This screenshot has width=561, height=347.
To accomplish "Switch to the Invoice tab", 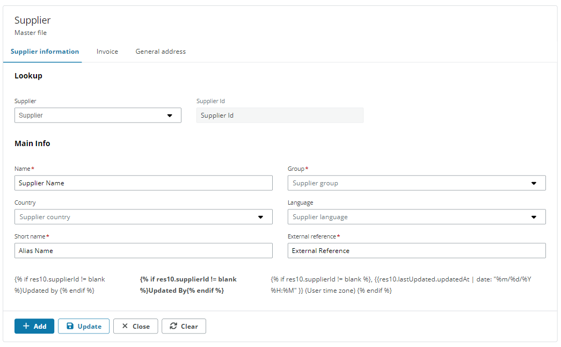I will [x=107, y=51].
